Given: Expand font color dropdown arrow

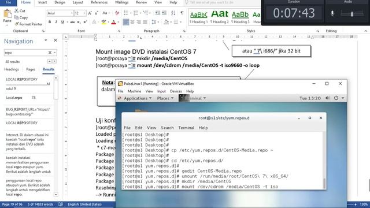Looking at the screenshot, I should coord(118,22).
